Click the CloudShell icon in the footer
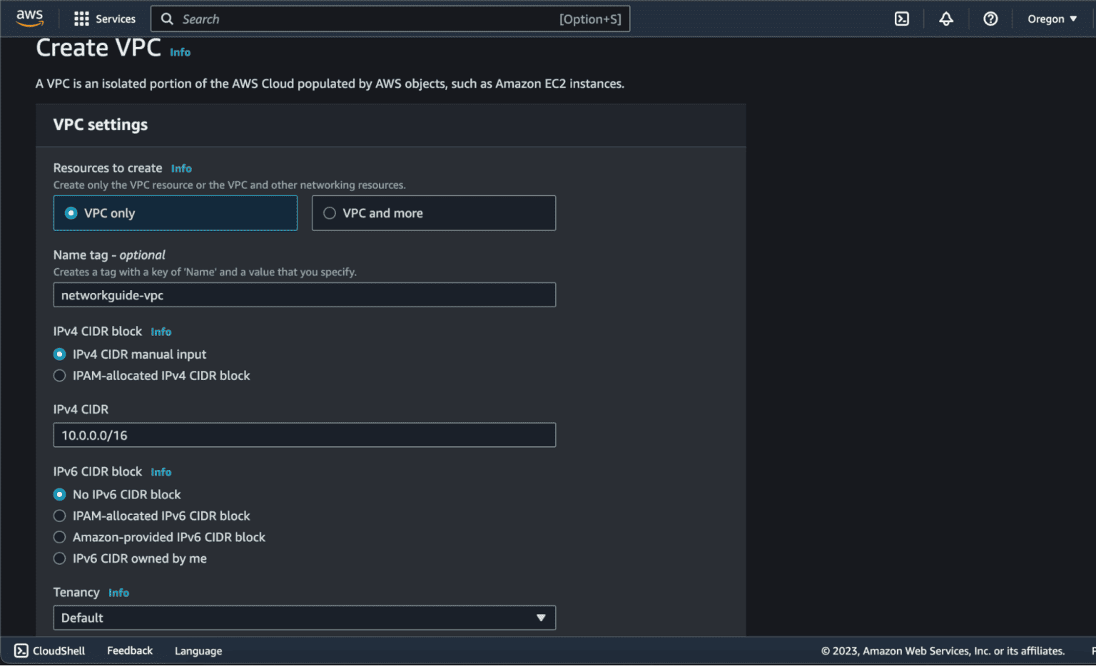The image size is (1096, 666). (x=21, y=650)
